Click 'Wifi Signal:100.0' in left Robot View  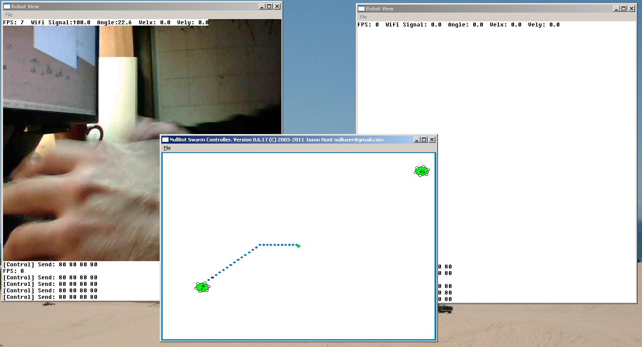tap(61, 22)
